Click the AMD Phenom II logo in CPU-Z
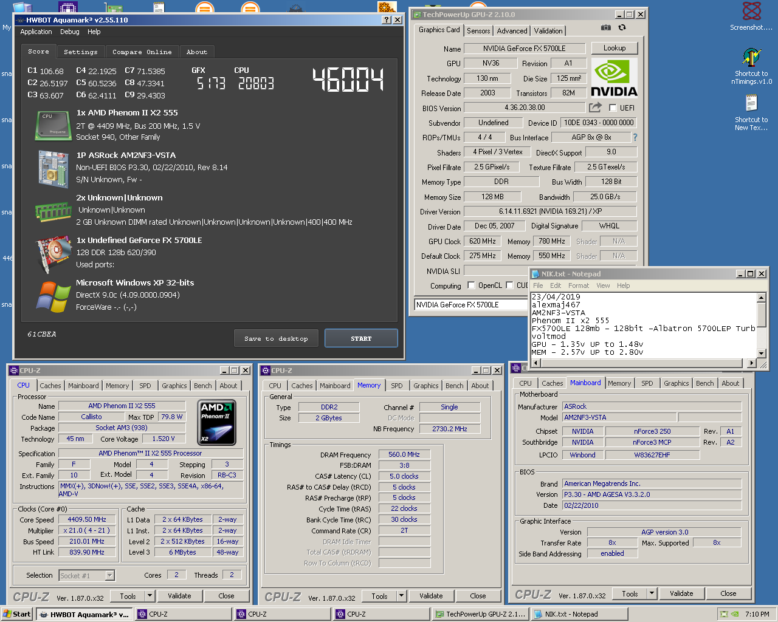 [218, 422]
